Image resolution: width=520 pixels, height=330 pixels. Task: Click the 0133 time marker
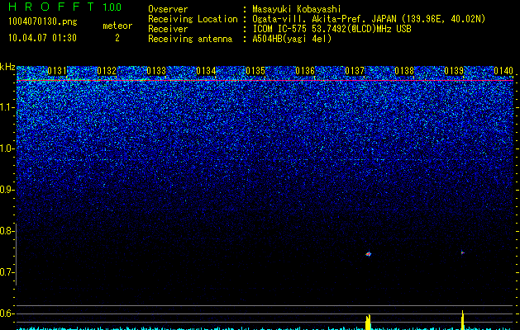tap(156, 71)
